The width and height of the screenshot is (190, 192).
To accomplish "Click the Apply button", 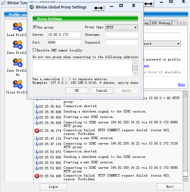I will click(x=127, y=90).
